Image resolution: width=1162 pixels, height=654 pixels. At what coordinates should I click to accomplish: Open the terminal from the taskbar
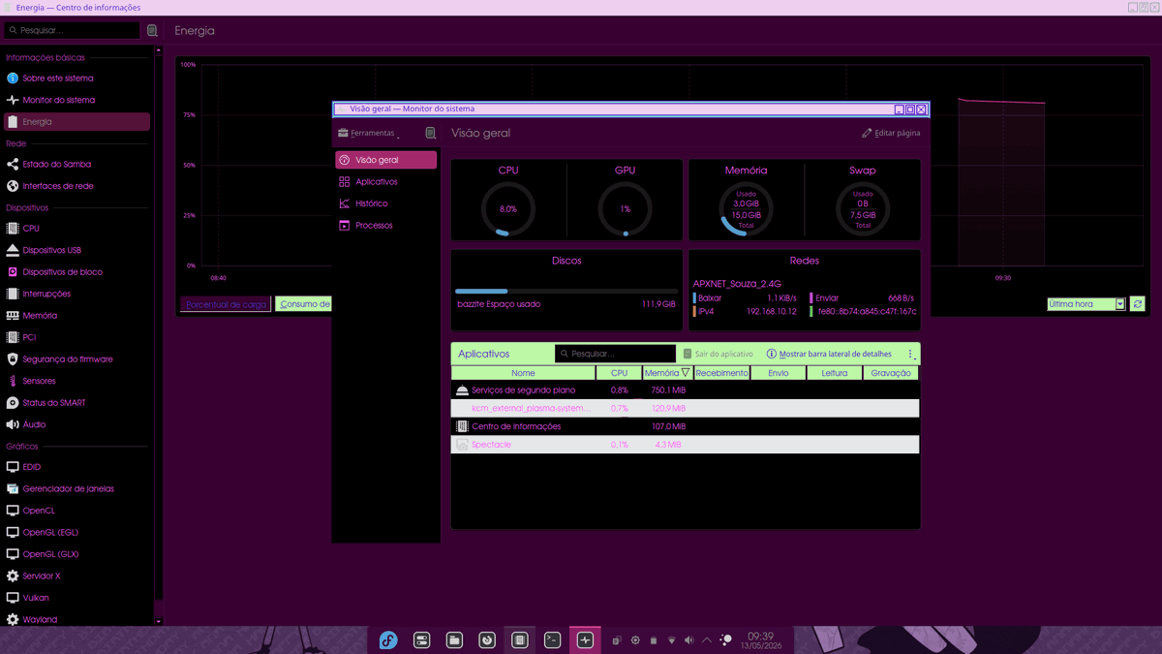tap(552, 640)
